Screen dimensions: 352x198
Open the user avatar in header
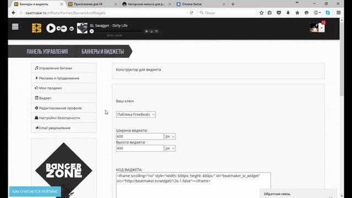pyautogui.click(x=314, y=28)
